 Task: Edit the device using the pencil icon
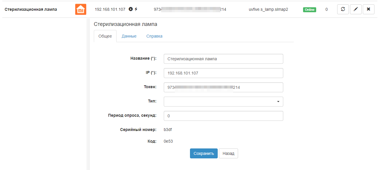356,9
